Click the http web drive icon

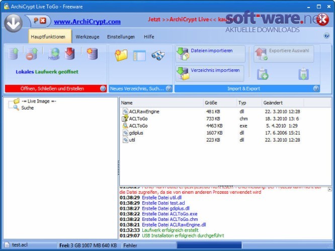point(54,54)
